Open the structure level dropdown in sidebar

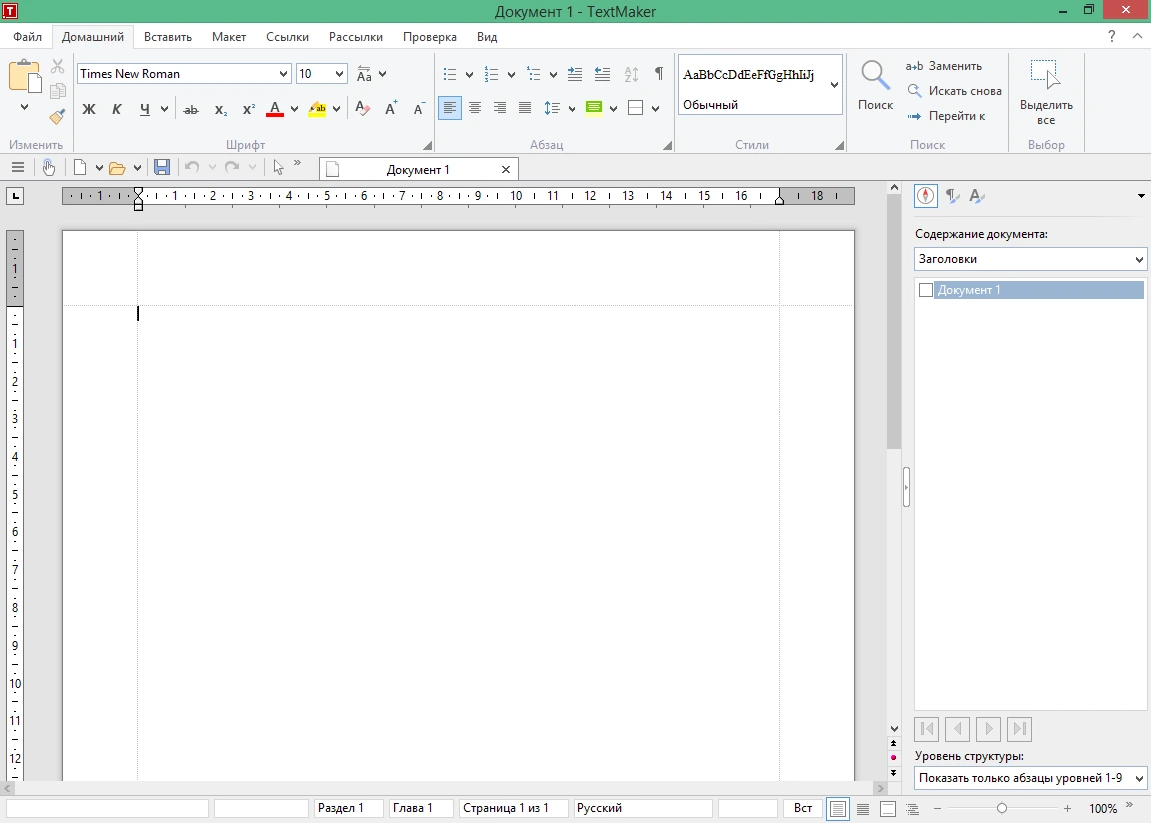pyautogui.click(x=1030, y=778)
